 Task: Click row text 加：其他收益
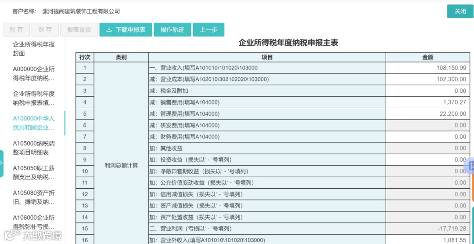(x=166, y=148)
